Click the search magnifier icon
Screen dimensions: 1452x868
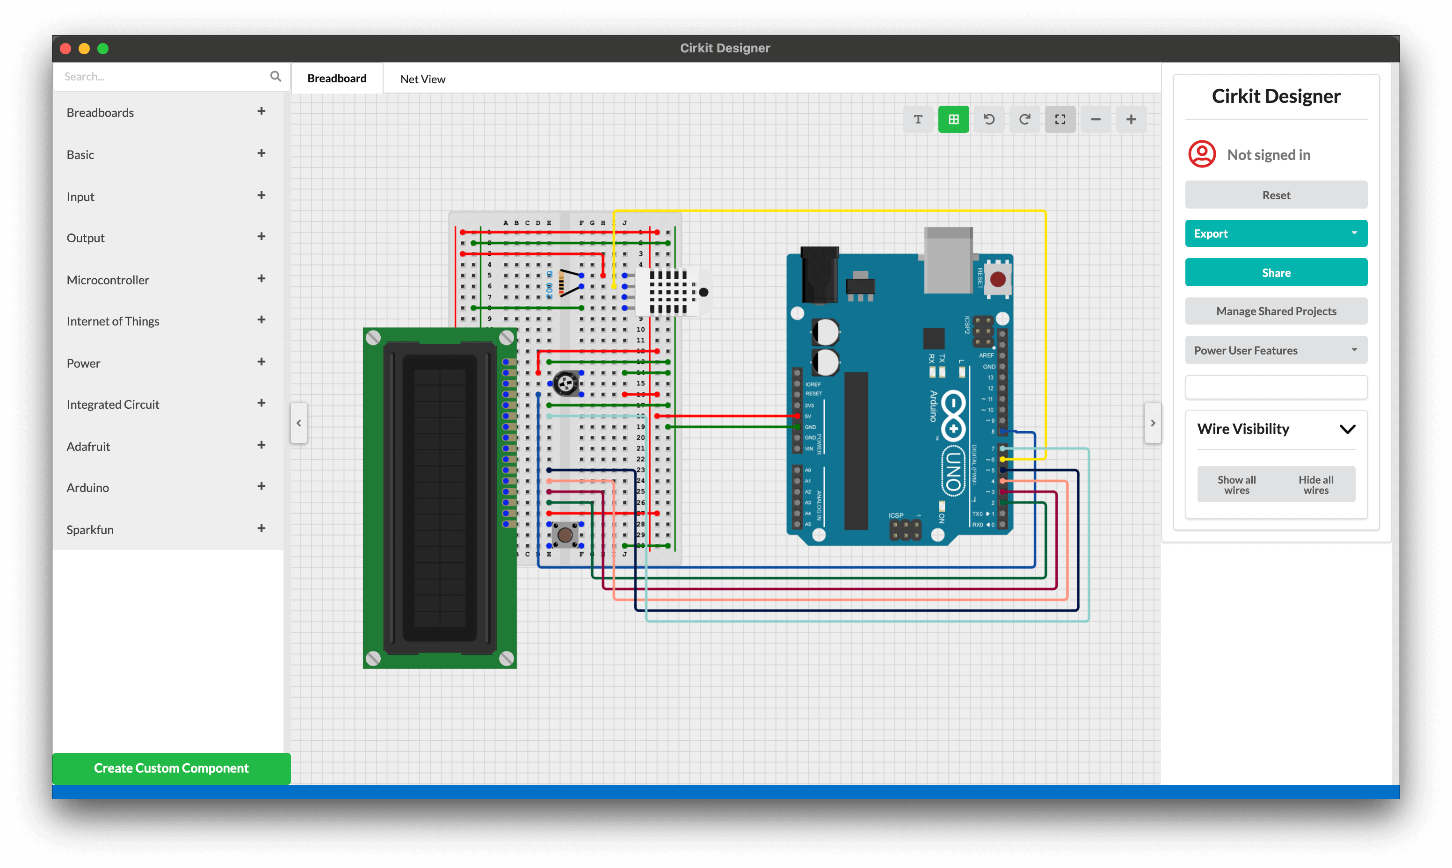pos(276,77)
